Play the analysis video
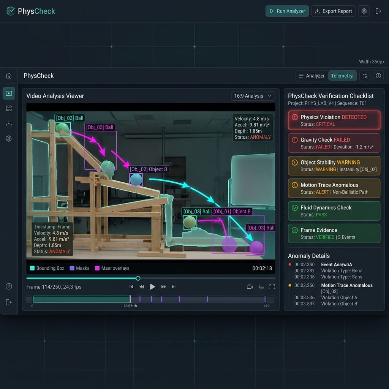 point(152,287)
